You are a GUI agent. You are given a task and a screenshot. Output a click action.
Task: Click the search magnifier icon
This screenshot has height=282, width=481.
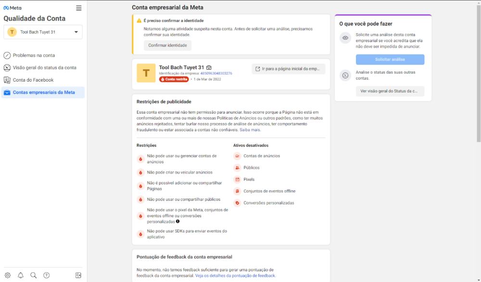point(34,275)
